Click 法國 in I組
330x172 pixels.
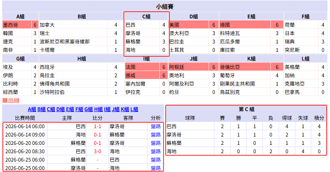click(x=131, y=67)
